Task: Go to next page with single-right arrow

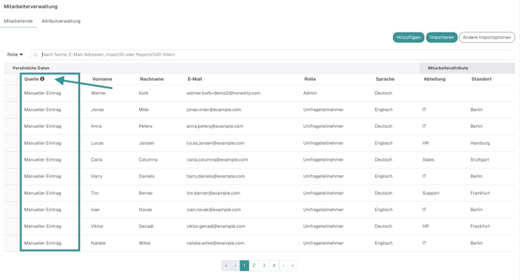Action: (283, 266)
